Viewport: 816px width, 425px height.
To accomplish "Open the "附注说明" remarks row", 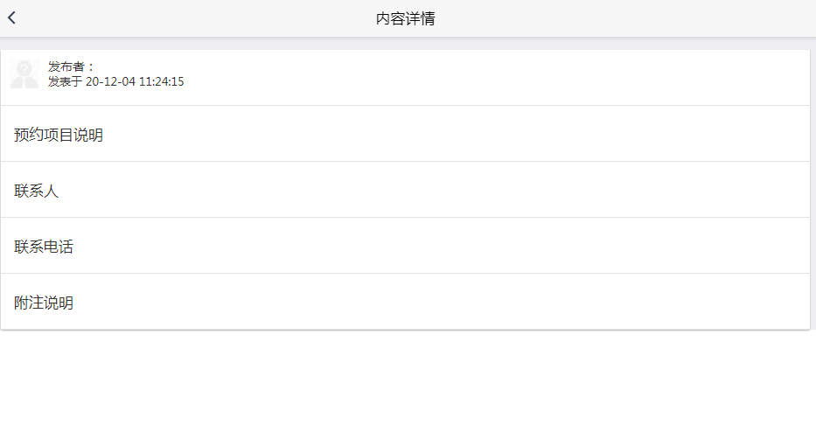I will (44, 303).
